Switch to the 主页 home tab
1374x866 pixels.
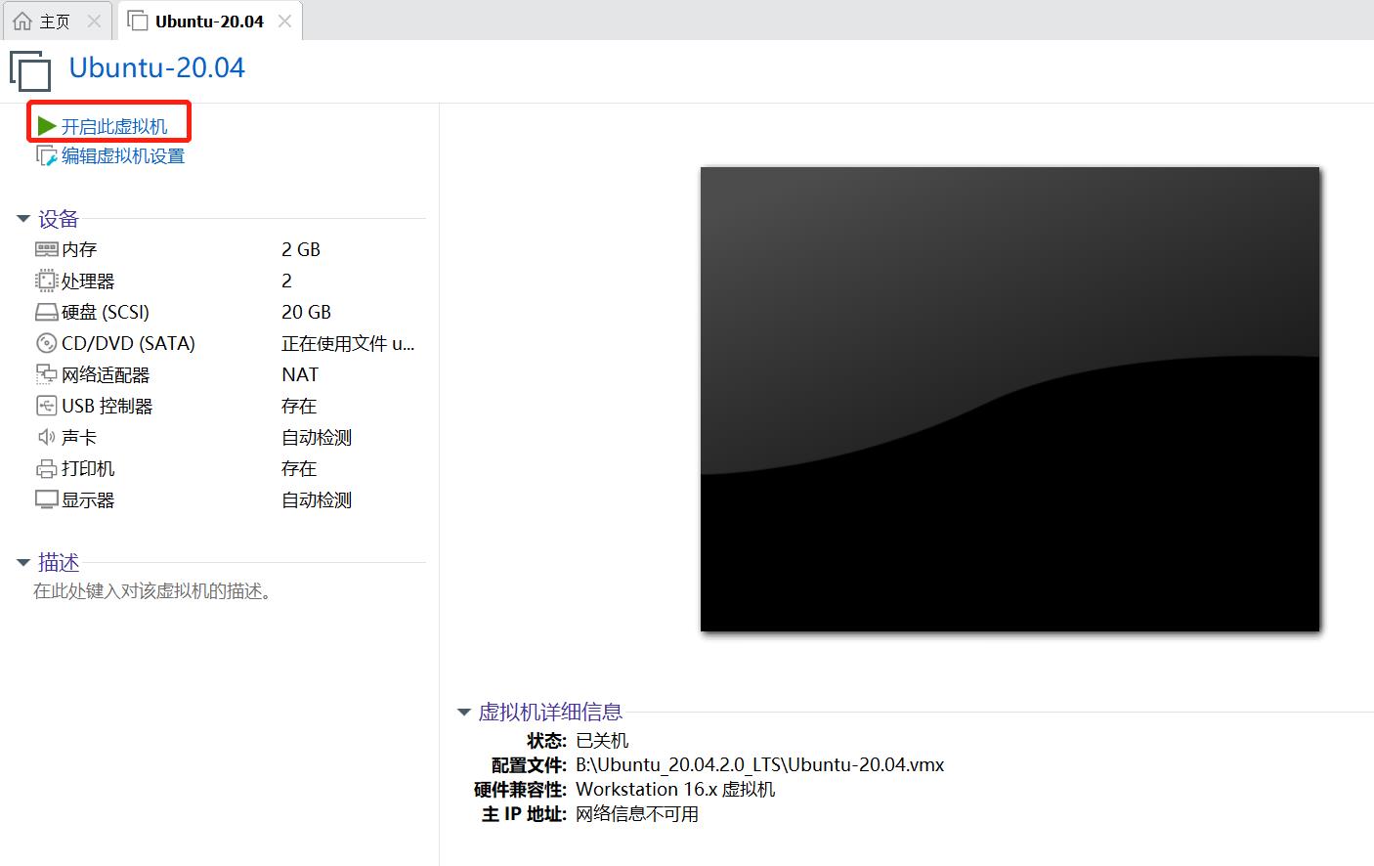(x=57, y=21)
